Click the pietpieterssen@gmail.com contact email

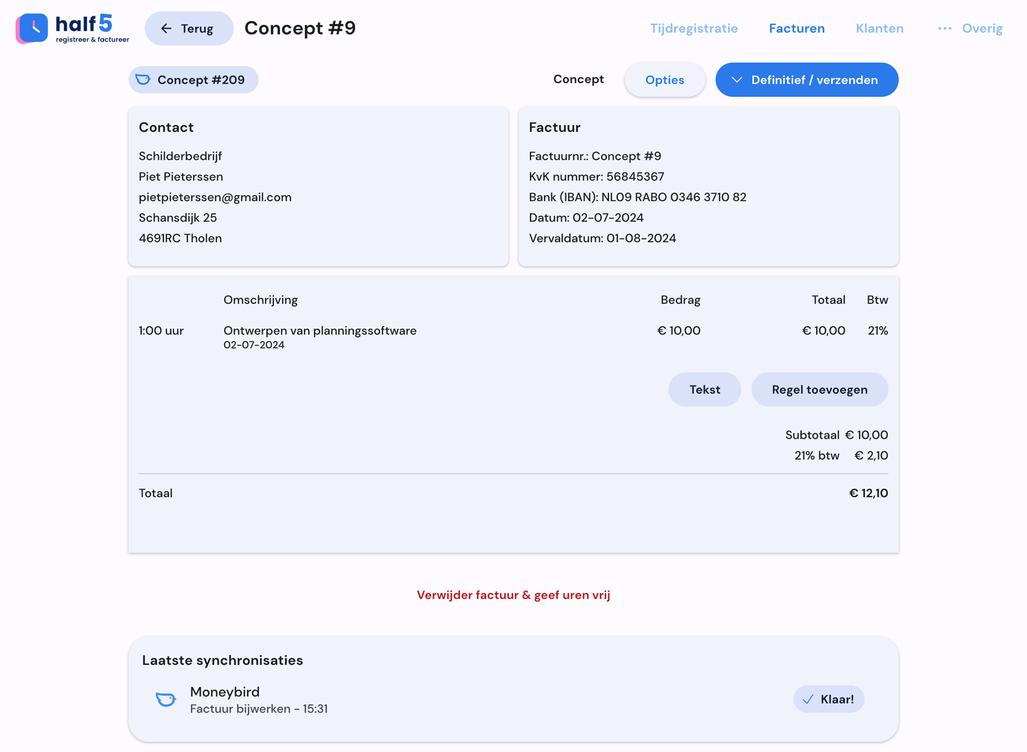click(215, 197)
